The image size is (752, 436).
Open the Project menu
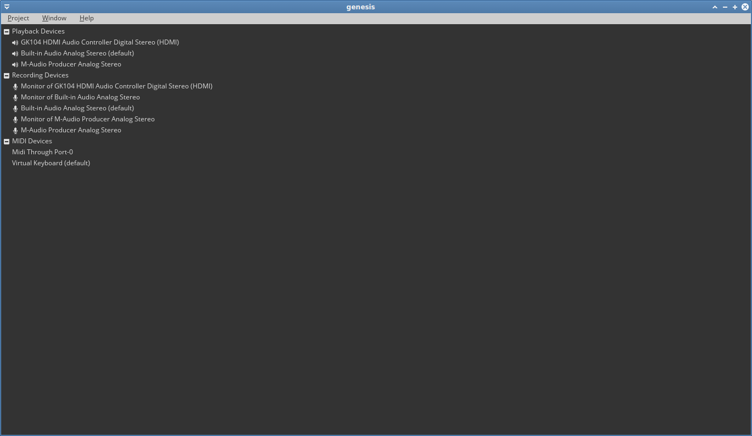[x=18, y=18]
